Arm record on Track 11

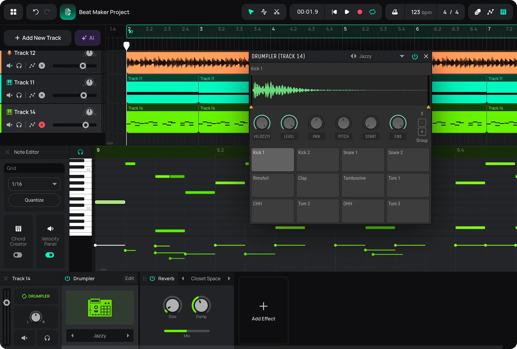click(x=42, y=95)
